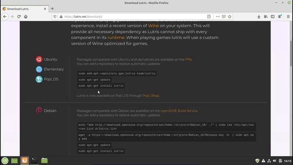
Task: Save page to Pocket
Action: 224,16
